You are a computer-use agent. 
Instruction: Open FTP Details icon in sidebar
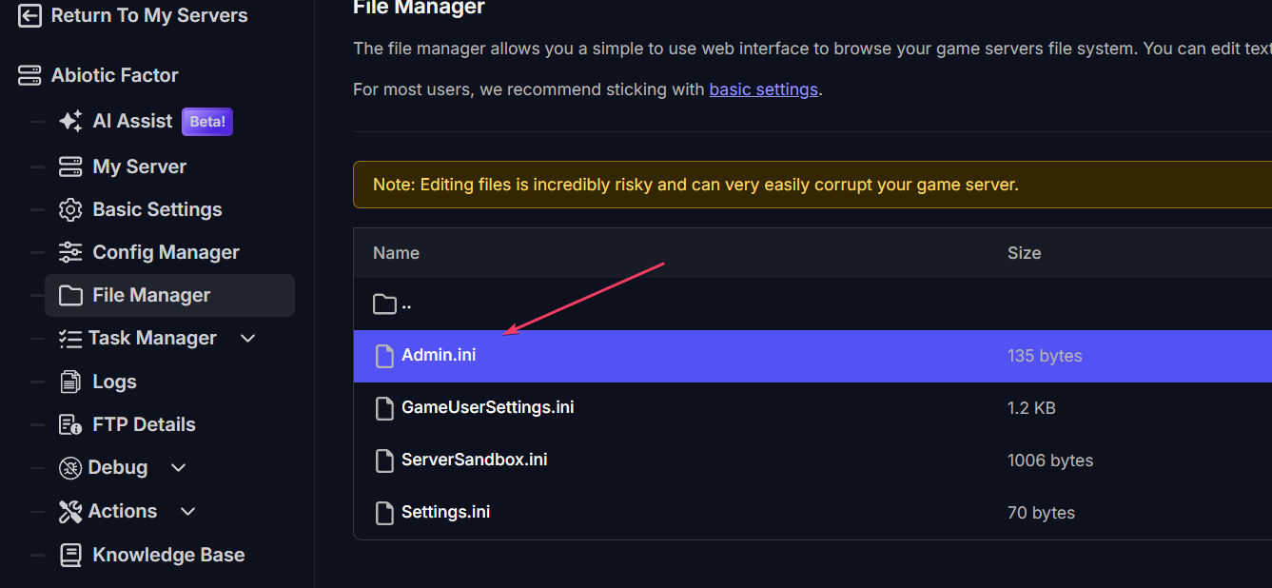coord(70,424)
